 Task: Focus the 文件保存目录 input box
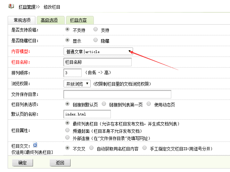[117, 94]
